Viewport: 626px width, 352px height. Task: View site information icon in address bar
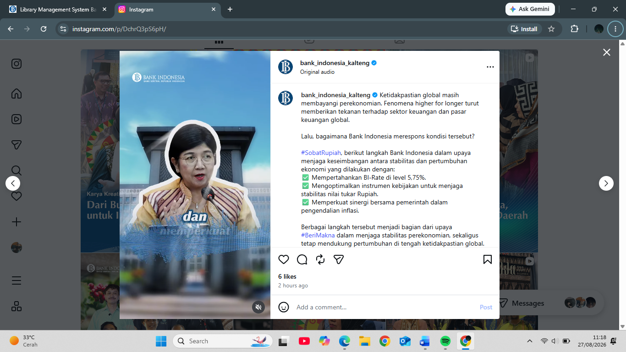coord(64,29)
